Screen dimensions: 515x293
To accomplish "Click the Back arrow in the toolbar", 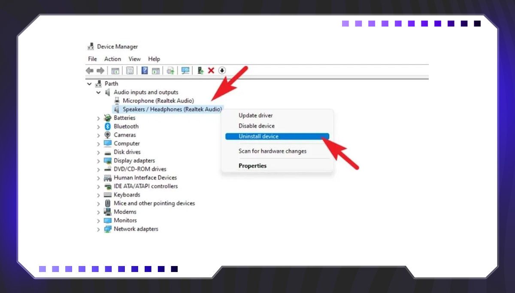I will (x=90, y=71).
